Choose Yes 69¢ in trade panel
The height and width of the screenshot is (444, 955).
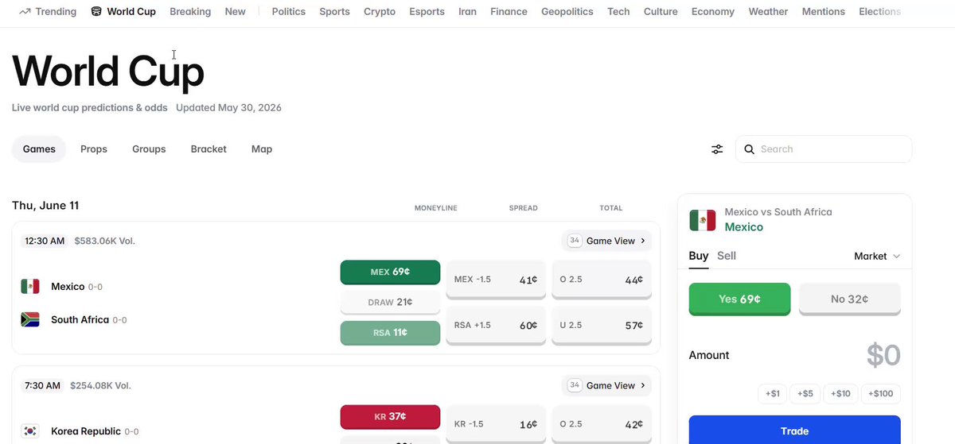point(739,299)
